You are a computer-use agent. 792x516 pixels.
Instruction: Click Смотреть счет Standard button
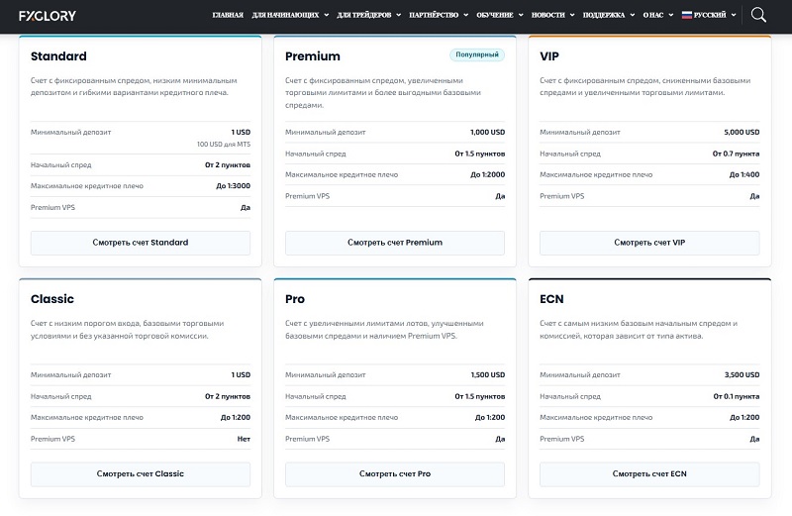click(x=141, y=243)
